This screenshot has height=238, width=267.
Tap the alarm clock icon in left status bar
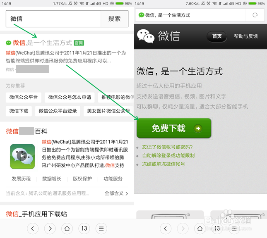tap(76, 3)
